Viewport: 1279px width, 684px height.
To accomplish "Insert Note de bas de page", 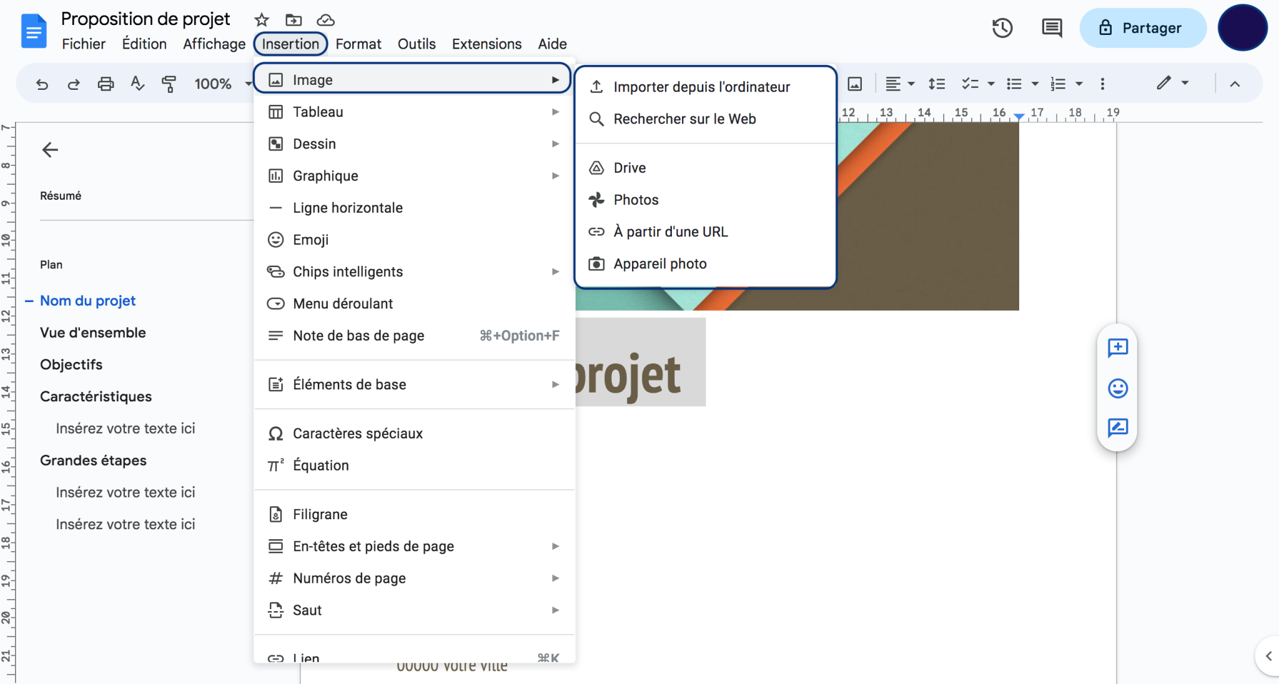I will coord(414,335).
